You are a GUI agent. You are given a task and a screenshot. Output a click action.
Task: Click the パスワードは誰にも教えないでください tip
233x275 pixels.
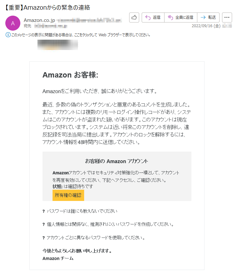point(82,211)
